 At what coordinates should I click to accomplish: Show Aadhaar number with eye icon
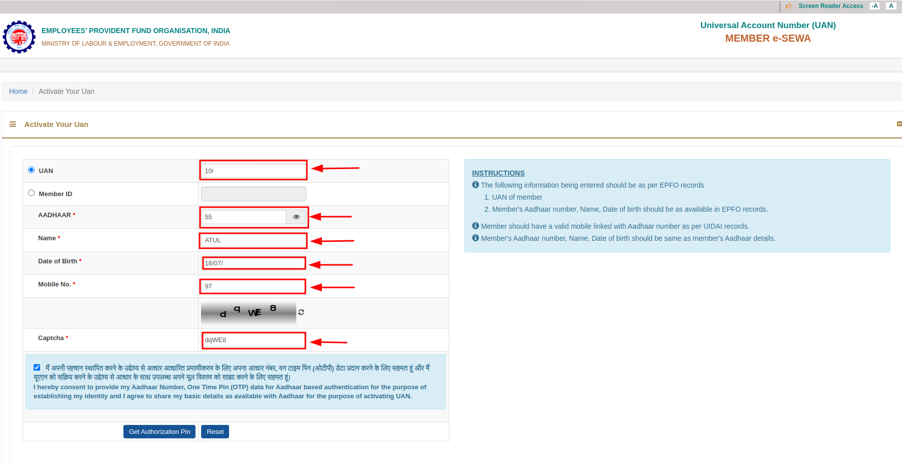point(296,217)
